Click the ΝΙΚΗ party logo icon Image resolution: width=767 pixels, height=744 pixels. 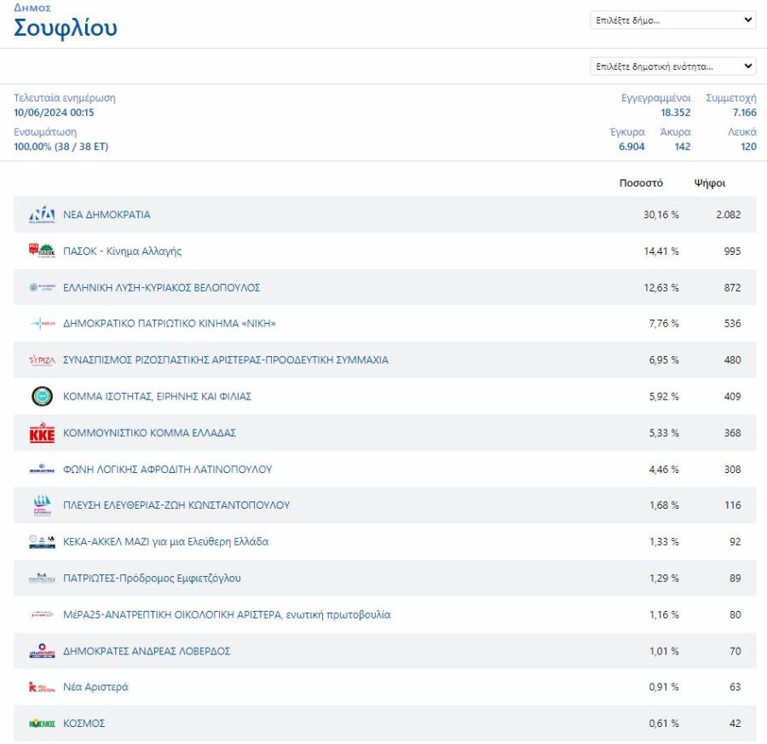[x=42, y=324]
